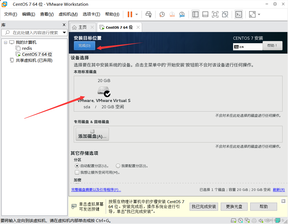This screenshot has height=224, width=288.
Task: Collapse the 我的计算机 tree node
Action: pos(5,42)
